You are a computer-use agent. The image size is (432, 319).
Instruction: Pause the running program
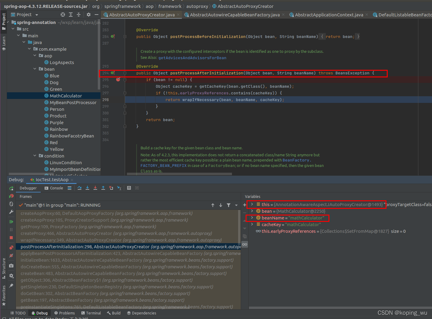[x=11, y=230]
